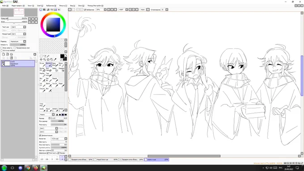Open the layer blending mode dropdown
The image size is (304, 171).
(x=17, y=41)
